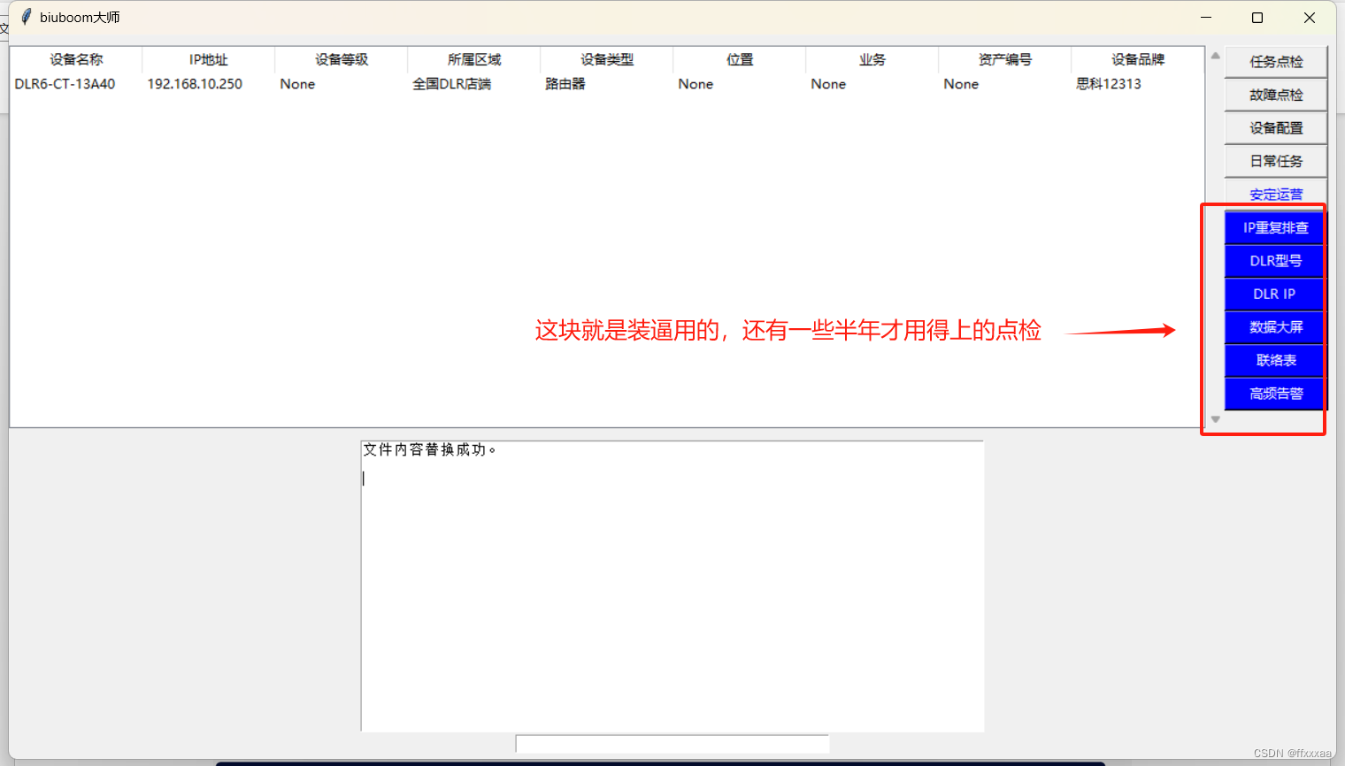Click inside the output log text area
Viewport: 1345px width, 766px height.
click(672, 586)
